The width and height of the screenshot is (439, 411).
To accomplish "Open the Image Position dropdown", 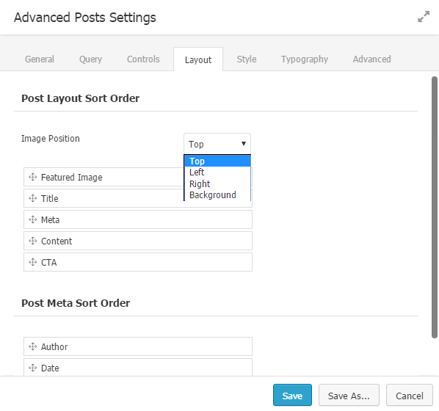I will click(217, 144).
